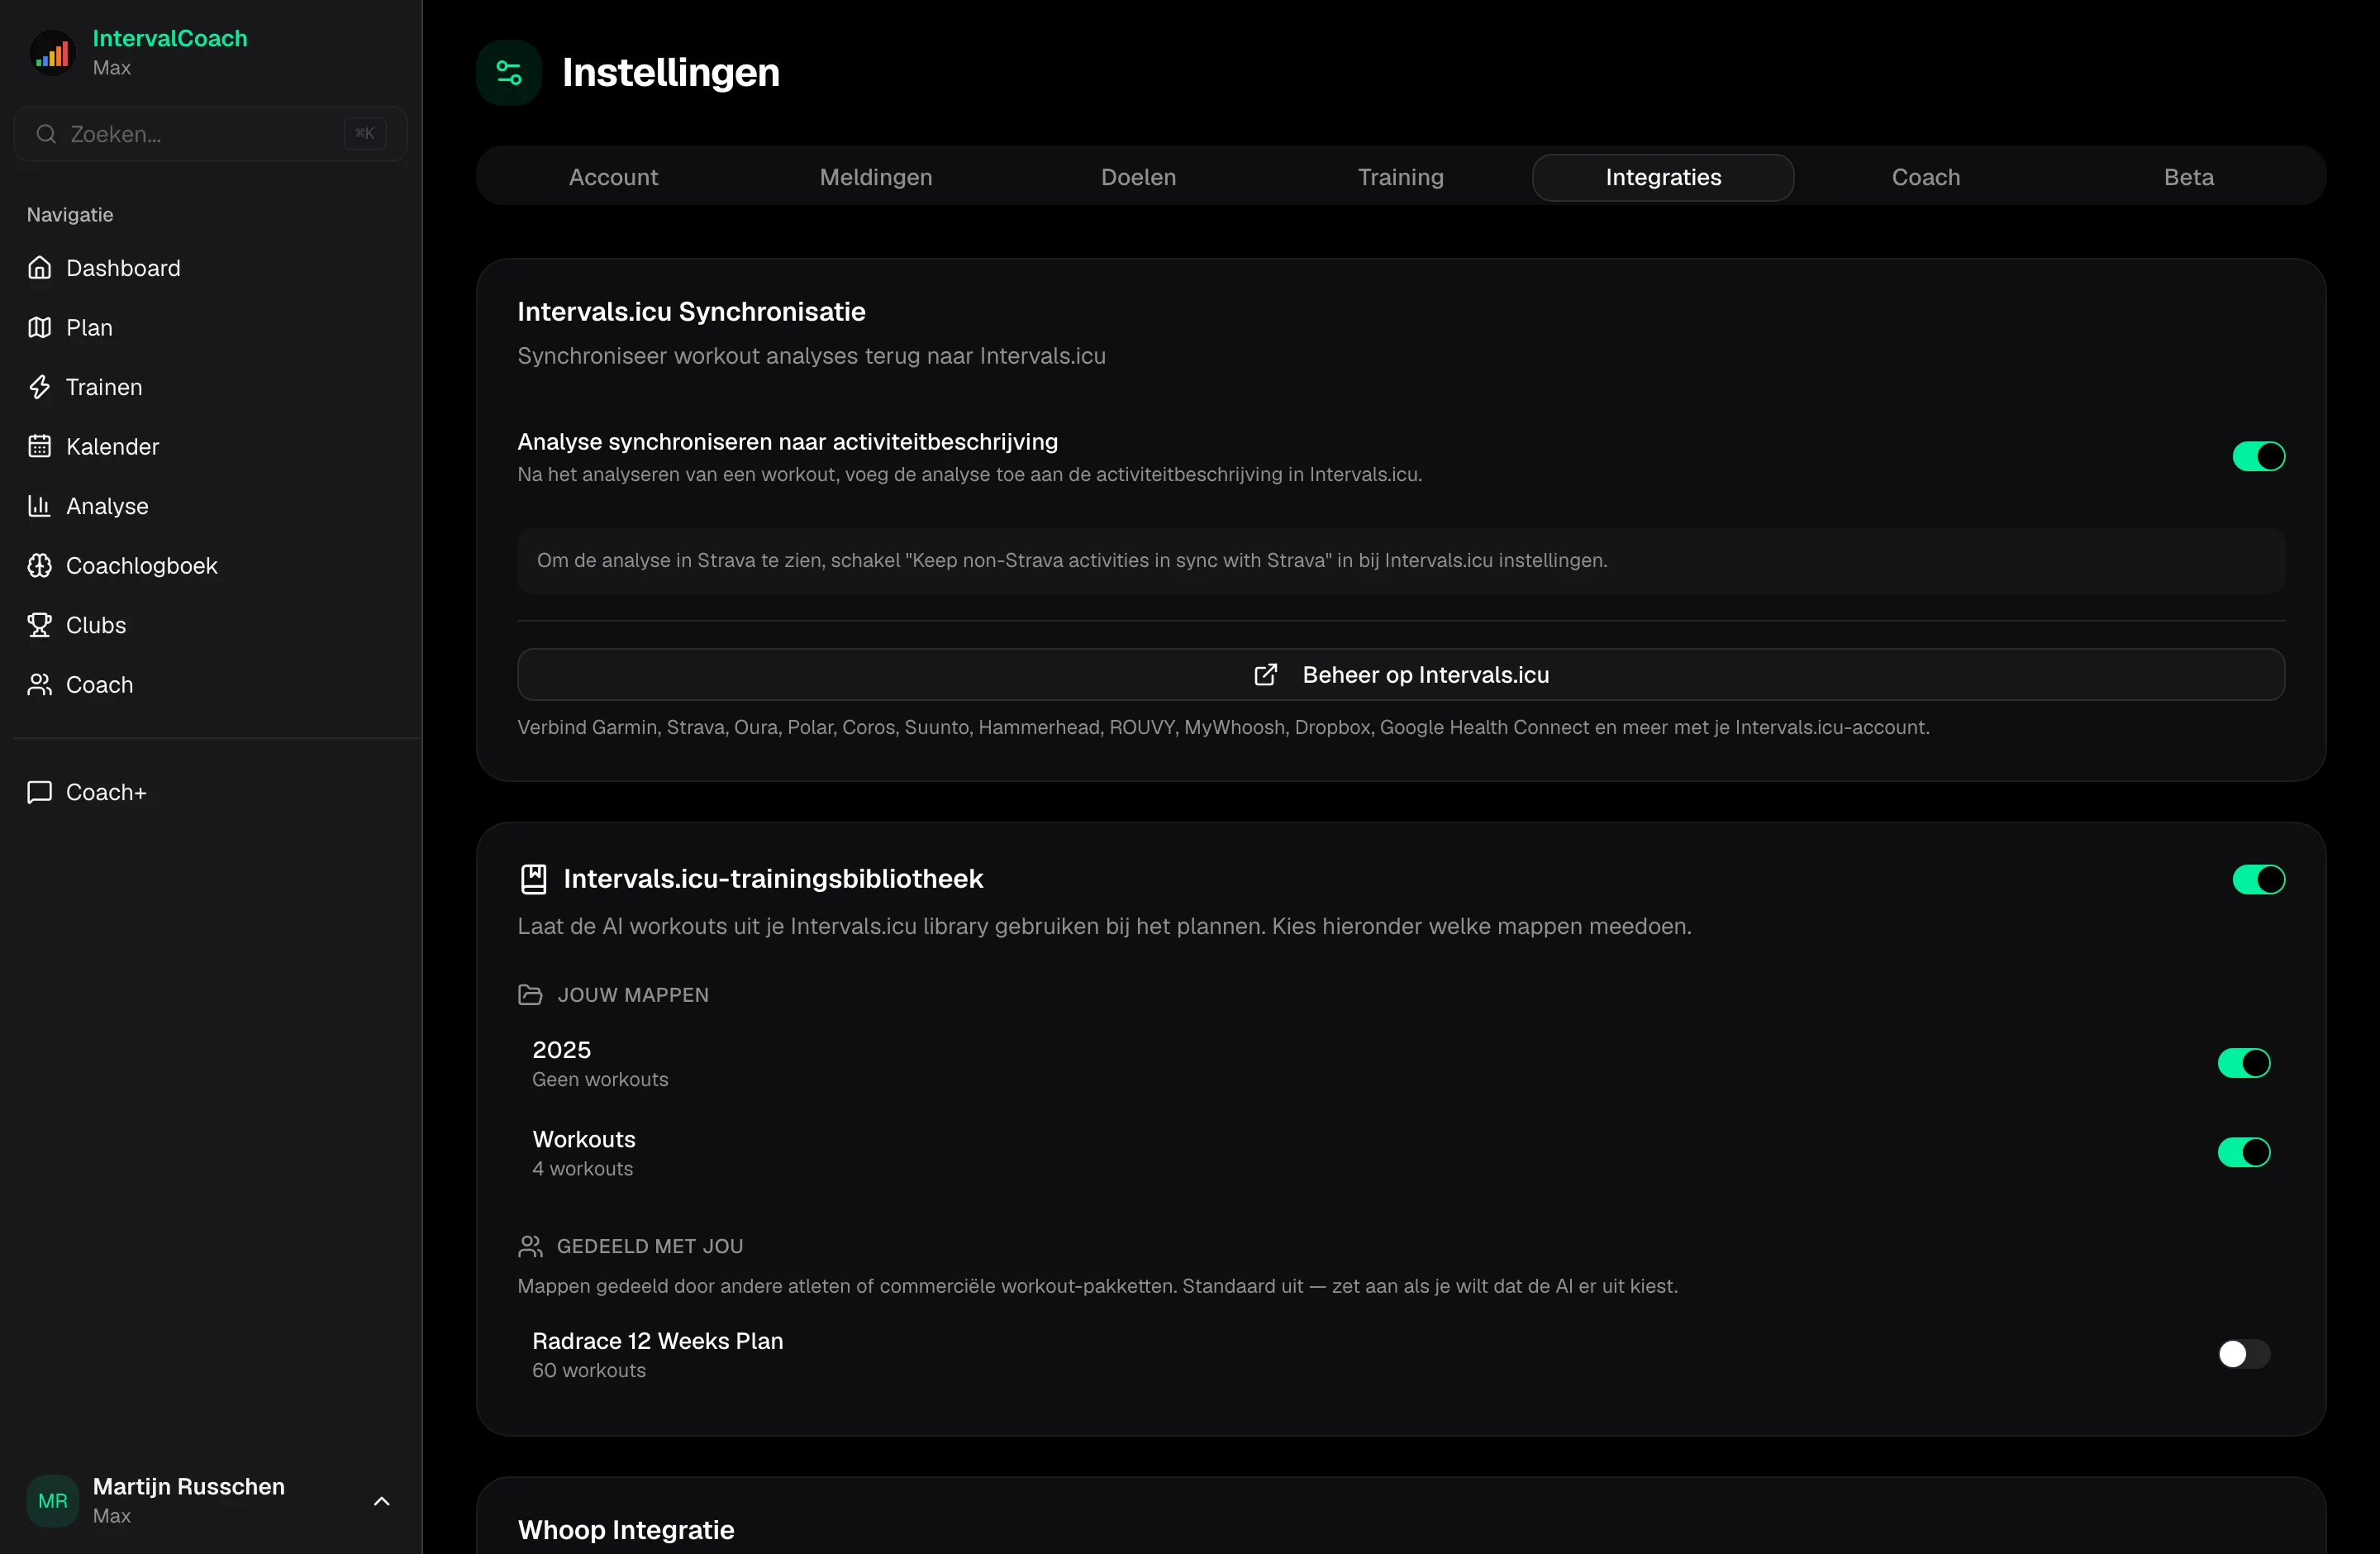
Task: Open the Coach settings tab
Action: [1926, 177]
